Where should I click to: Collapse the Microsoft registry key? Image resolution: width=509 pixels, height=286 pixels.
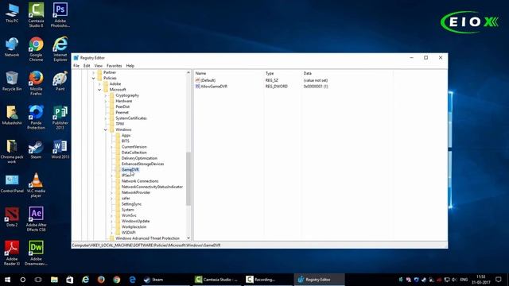tap(99, 90)
